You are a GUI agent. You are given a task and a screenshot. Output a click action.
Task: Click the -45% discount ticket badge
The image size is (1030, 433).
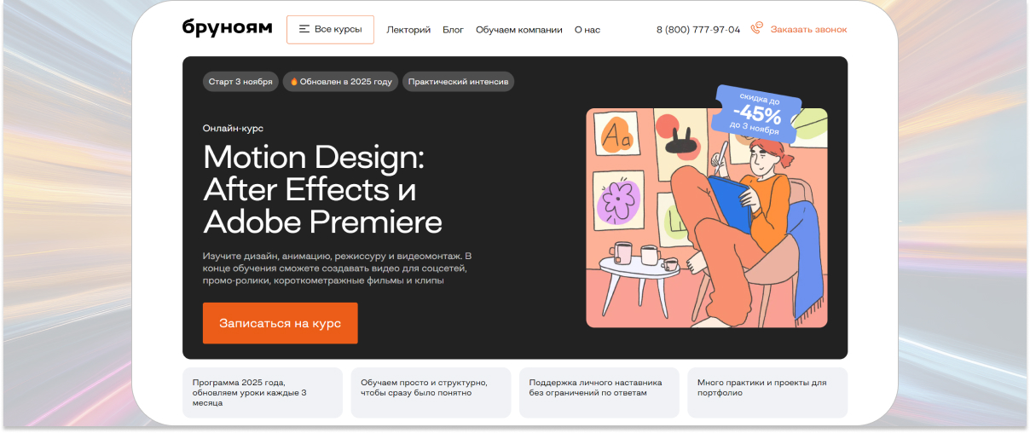tap(755, 113)
